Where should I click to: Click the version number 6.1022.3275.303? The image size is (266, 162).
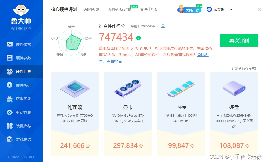[21, 157]
